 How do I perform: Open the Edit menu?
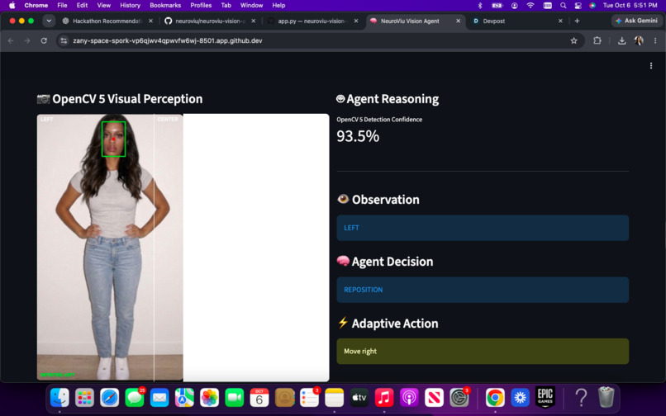pos(82,6)
